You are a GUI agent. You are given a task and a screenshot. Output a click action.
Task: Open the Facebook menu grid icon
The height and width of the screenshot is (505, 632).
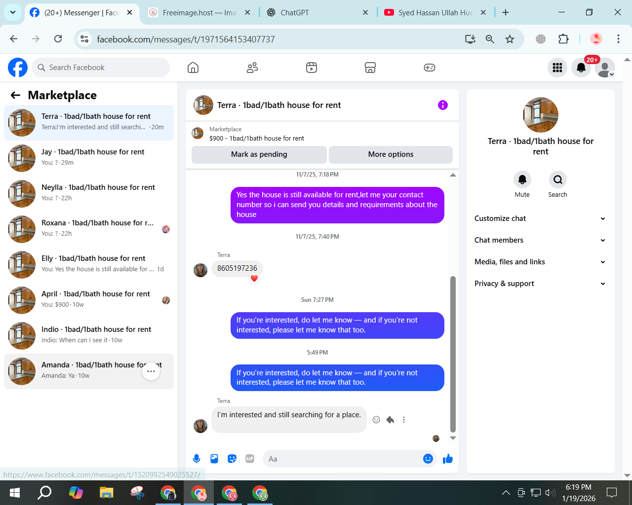click(557, 68)
